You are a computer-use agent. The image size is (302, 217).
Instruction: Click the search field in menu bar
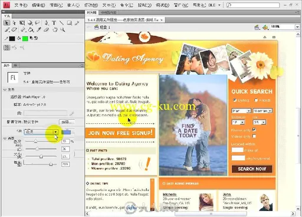coord(253,5)
